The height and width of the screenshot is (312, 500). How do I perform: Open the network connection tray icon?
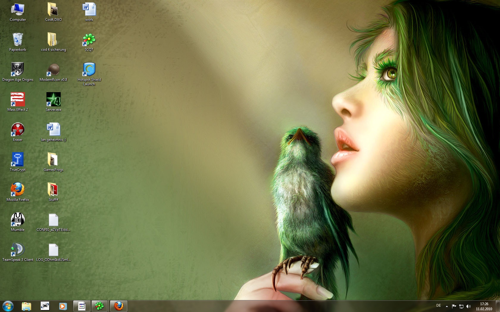[461, 306]
